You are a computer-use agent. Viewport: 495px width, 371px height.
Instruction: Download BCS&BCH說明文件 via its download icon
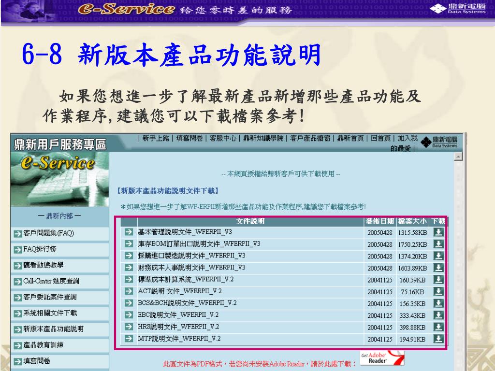click(x=438, y=303)
